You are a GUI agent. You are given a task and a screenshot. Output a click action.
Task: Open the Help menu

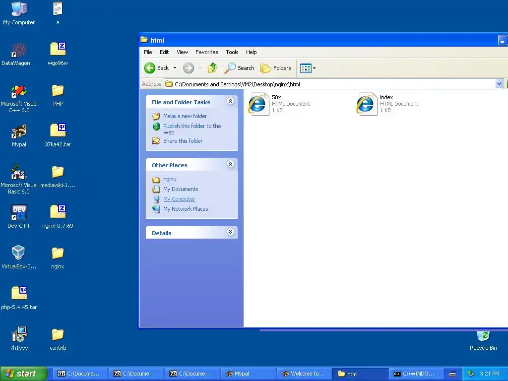251,52
